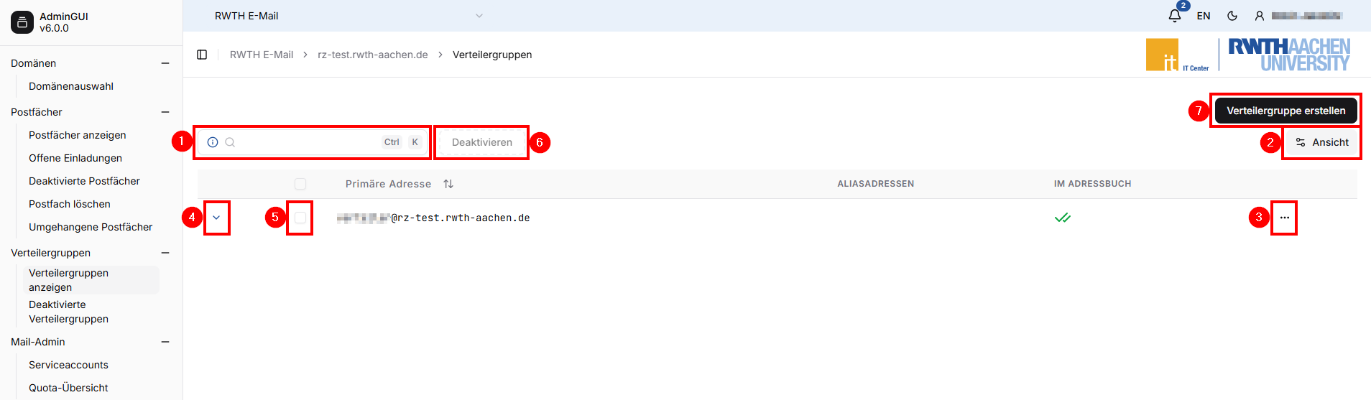Collapse the Postfächer sidebar section
Screen dimensions: 1371x400
165,112
